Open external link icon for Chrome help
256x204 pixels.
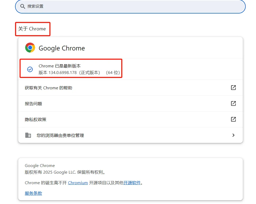(233, 87)
